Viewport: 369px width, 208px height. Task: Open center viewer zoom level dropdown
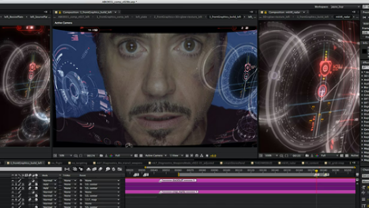tap(65, 156)
